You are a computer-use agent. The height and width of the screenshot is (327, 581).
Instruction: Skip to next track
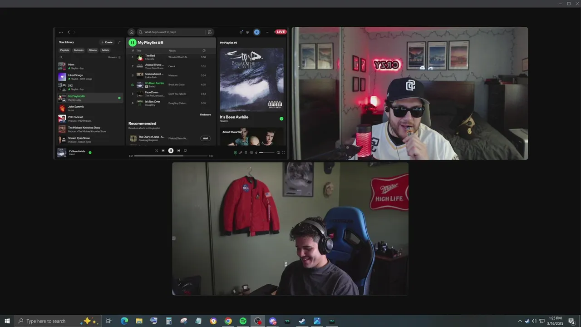click(x=178, y=151)
